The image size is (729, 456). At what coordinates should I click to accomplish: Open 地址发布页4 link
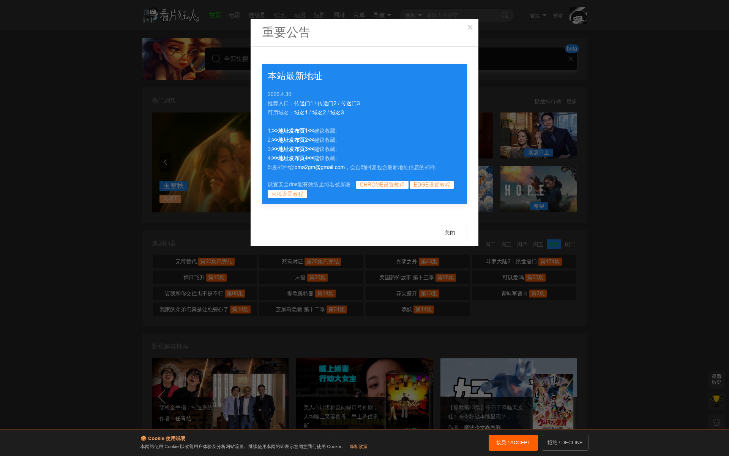293,158
